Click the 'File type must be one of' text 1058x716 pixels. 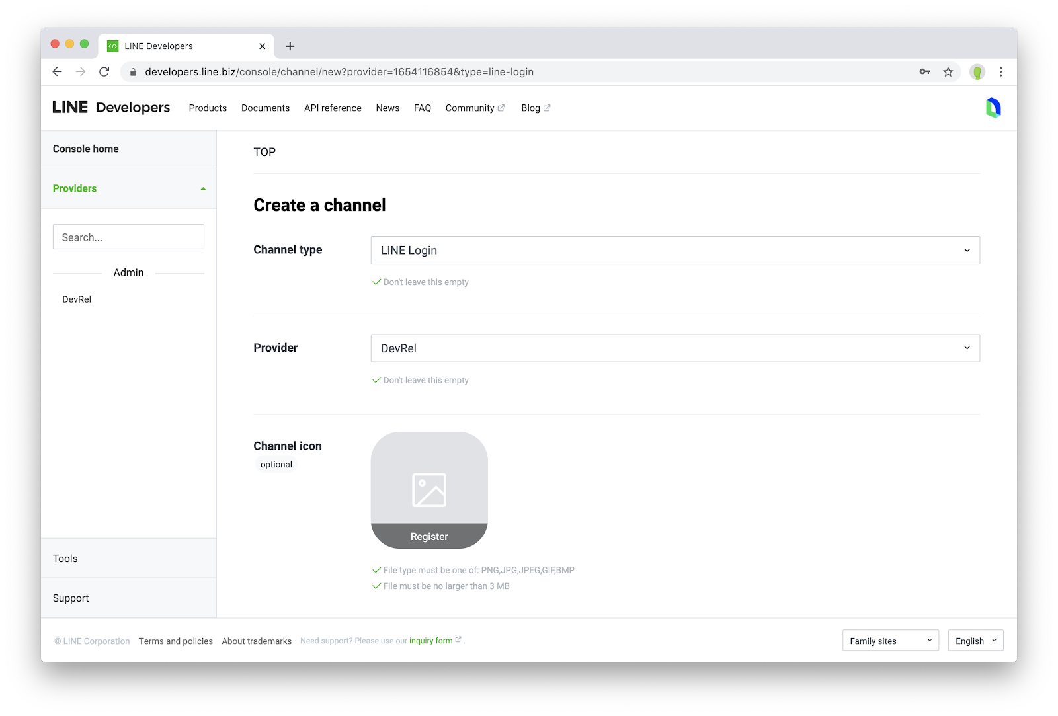tap(479, 570)
